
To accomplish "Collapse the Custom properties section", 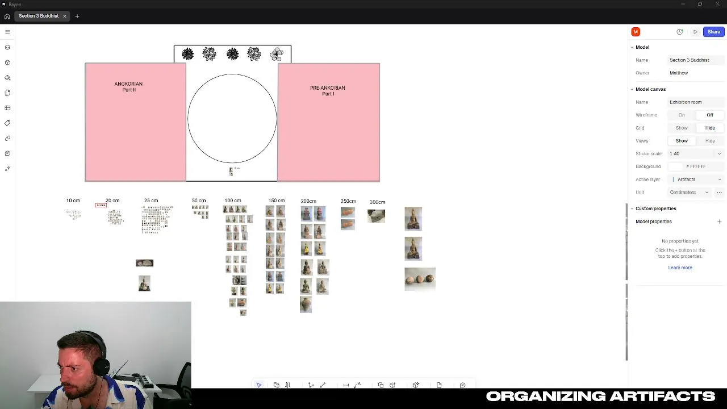I will 632,208.
